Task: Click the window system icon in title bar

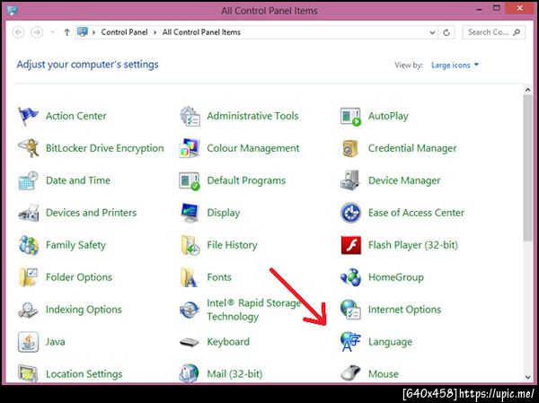Action: tap(12, 10)
